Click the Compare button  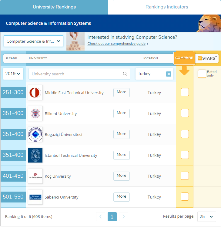(184, 58)
